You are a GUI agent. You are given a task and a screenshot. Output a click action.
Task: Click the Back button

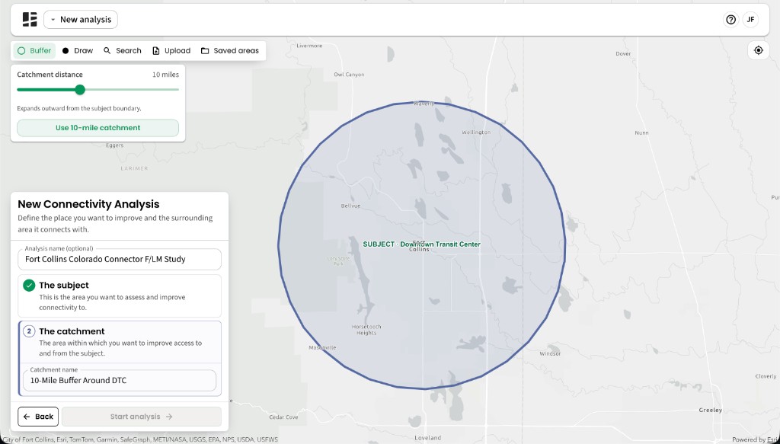pos(38,417)
